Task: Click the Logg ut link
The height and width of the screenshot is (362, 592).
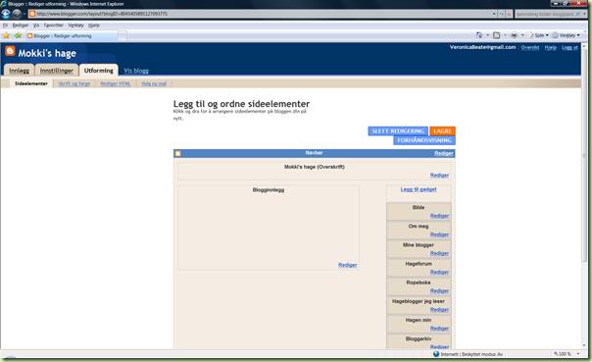Action: (569, 48)
